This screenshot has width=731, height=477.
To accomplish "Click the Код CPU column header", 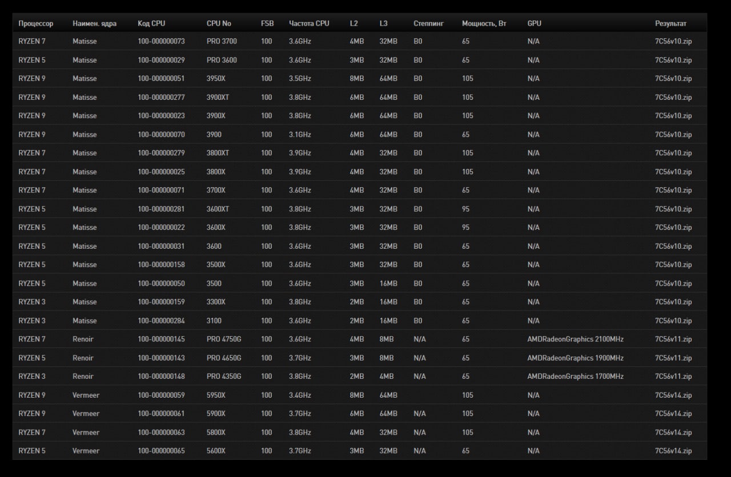I will 151,23.
